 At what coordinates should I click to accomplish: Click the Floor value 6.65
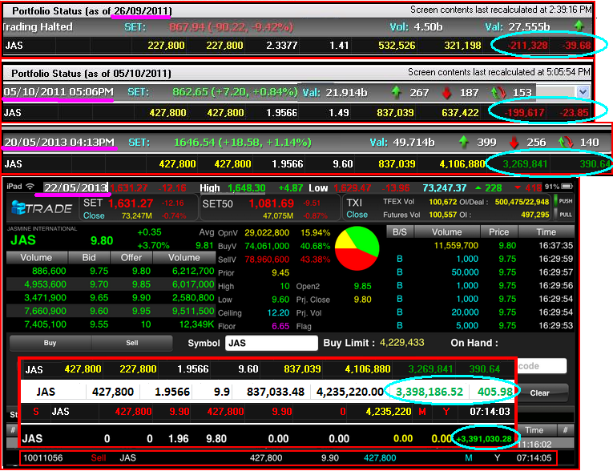click(280, 326)
